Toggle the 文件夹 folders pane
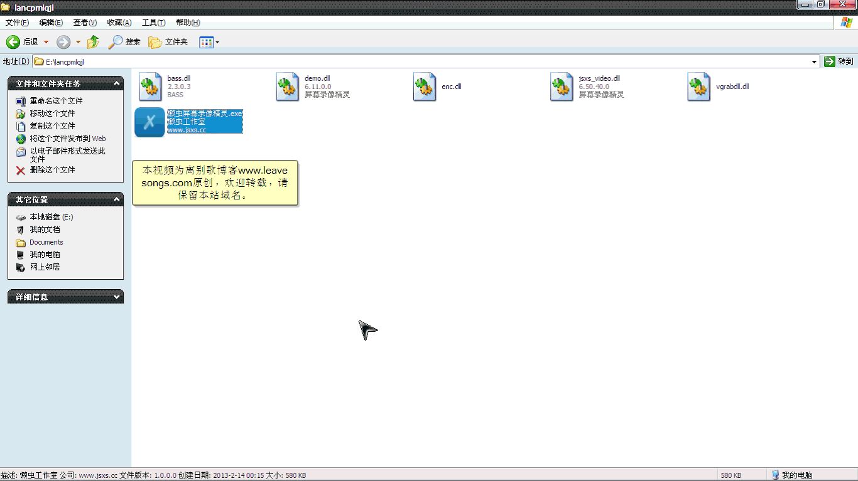The width and height of the screenshot is (858, 481). [x=168, y=42]
